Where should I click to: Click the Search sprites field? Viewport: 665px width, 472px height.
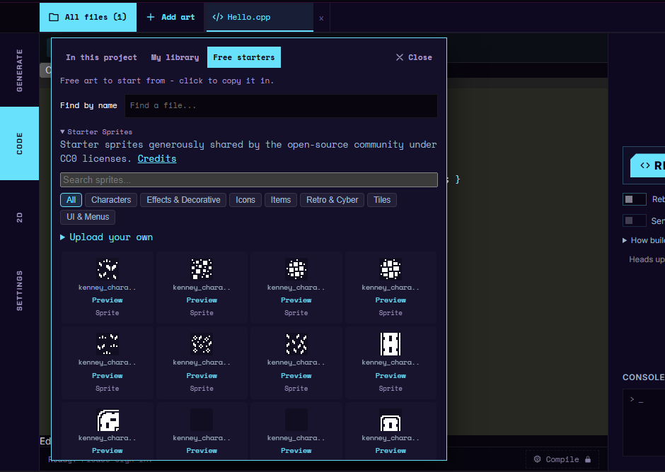tap(249, 179)
